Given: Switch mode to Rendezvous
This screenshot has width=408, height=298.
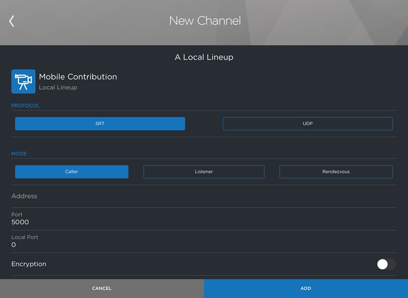Looking at the screenshot, I should pyautogui.click(x=336, y=172).
